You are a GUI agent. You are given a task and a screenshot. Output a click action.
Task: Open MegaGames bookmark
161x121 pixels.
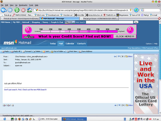pos(122,15)
